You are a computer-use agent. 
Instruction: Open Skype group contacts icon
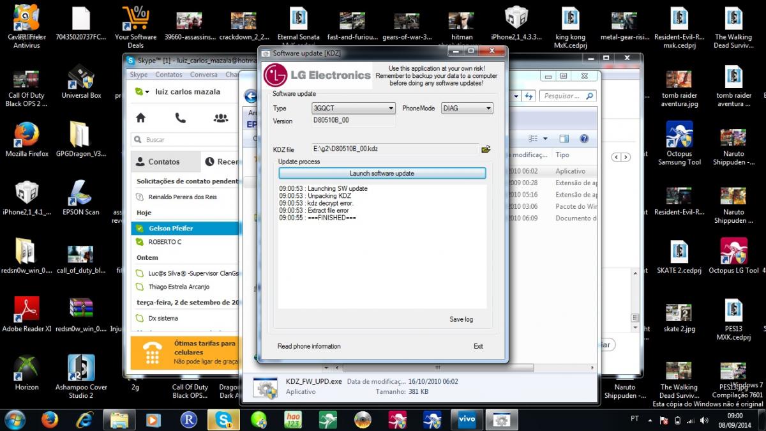coord(221,117)
